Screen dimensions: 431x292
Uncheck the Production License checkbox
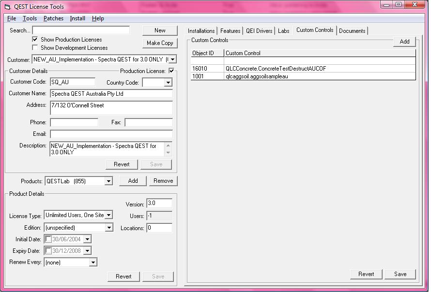[171, 71]
